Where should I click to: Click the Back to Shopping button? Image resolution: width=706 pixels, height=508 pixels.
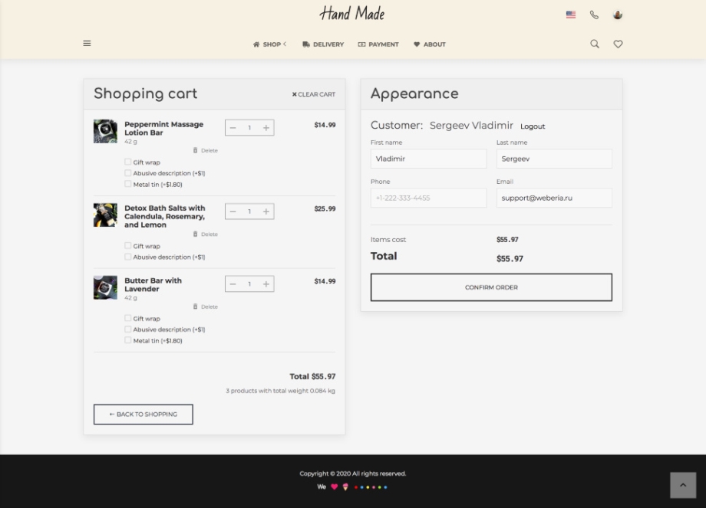144,415
